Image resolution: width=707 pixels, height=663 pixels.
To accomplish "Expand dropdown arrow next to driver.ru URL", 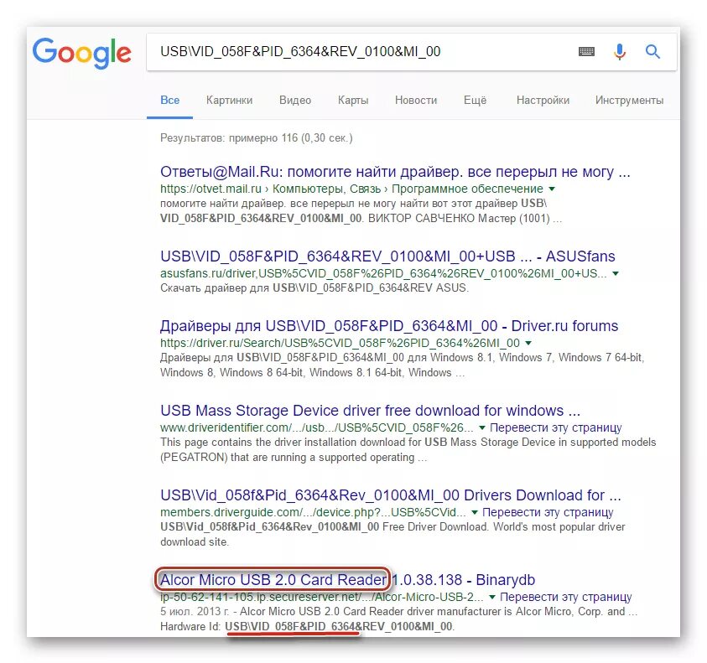I will coord(528,343).
